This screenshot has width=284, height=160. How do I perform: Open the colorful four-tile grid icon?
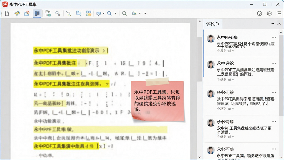[88, 13]
